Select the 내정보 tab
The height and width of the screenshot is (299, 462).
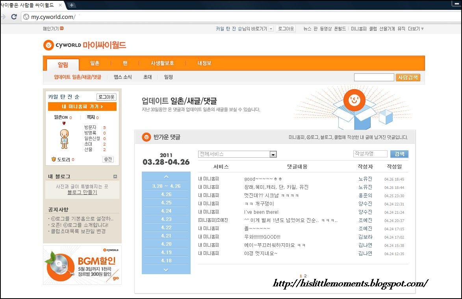pyautogui.click(x=204, y=63)
